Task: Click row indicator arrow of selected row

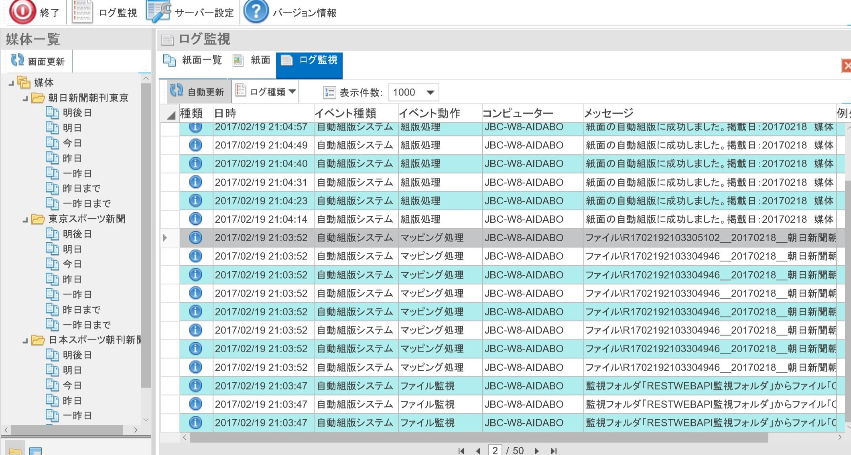Action: [x=165, y=238]
